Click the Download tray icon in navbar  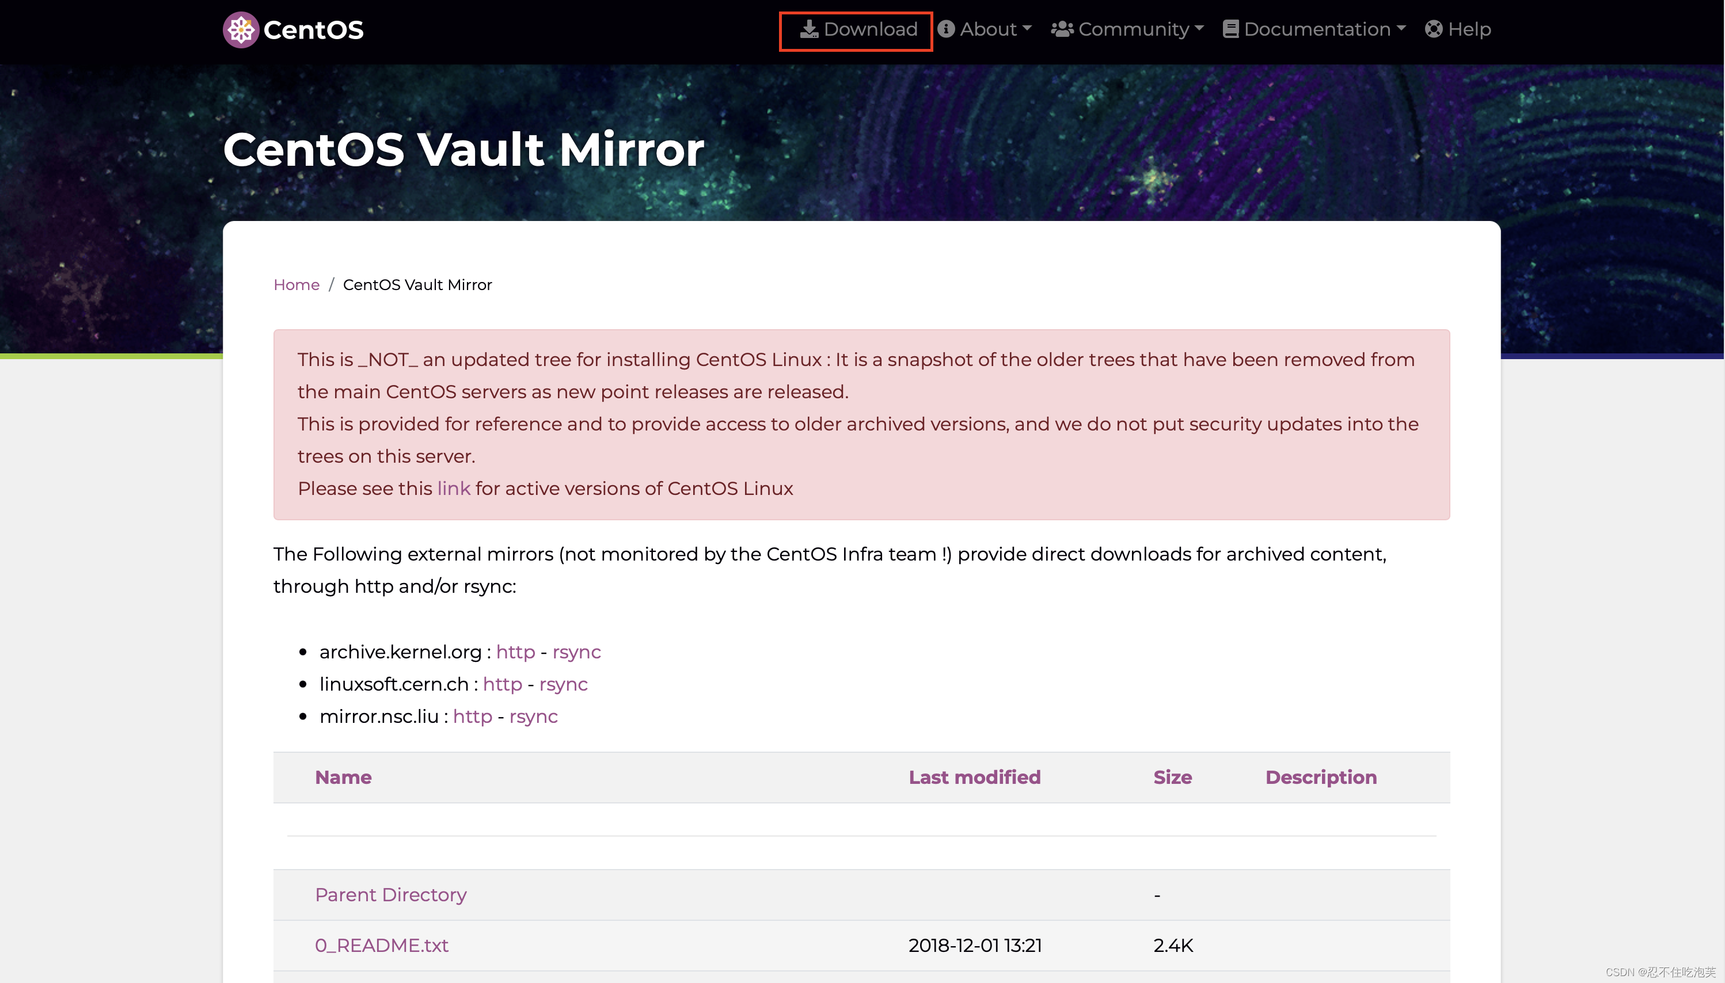[809, 30]
